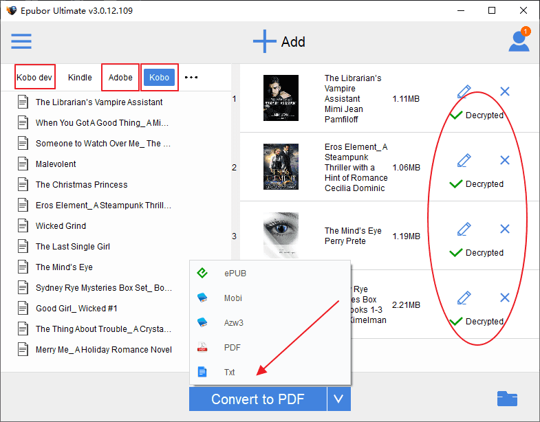Screen dimensions: 540x422
Task: Click the file icon beside Merry Me
Action: tap(23, 350)
